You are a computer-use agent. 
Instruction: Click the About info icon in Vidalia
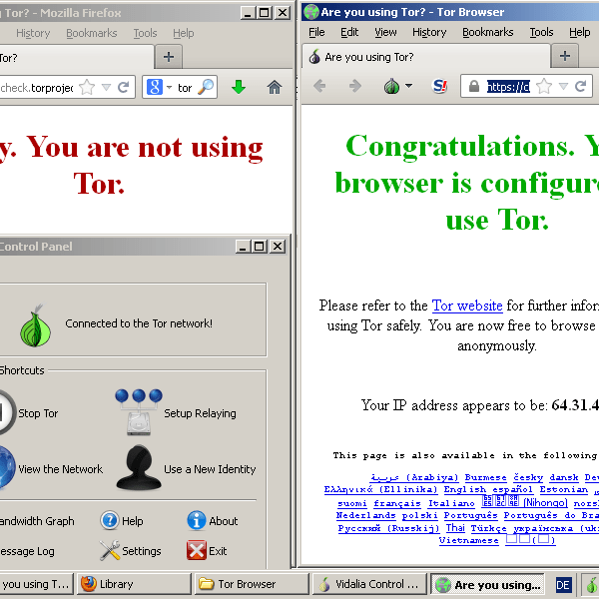197,520
